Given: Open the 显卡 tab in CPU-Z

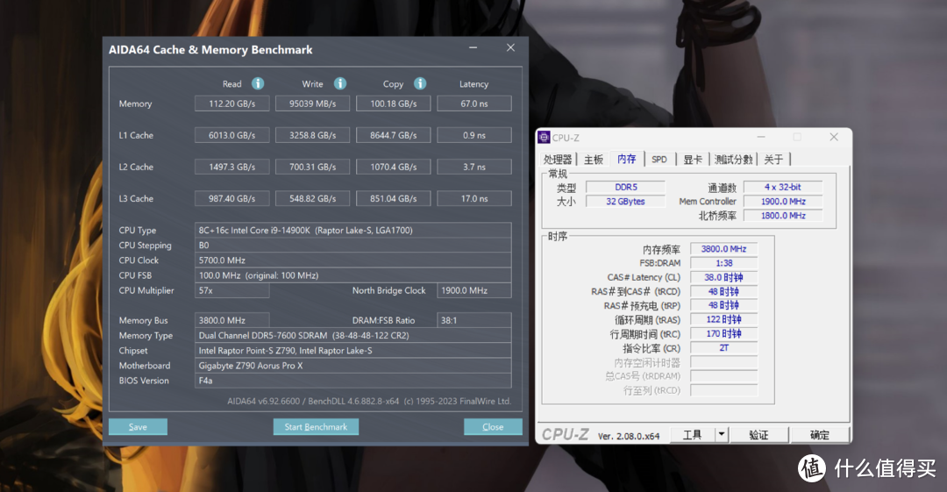Looking at the screenshot, I should [693, 160].
